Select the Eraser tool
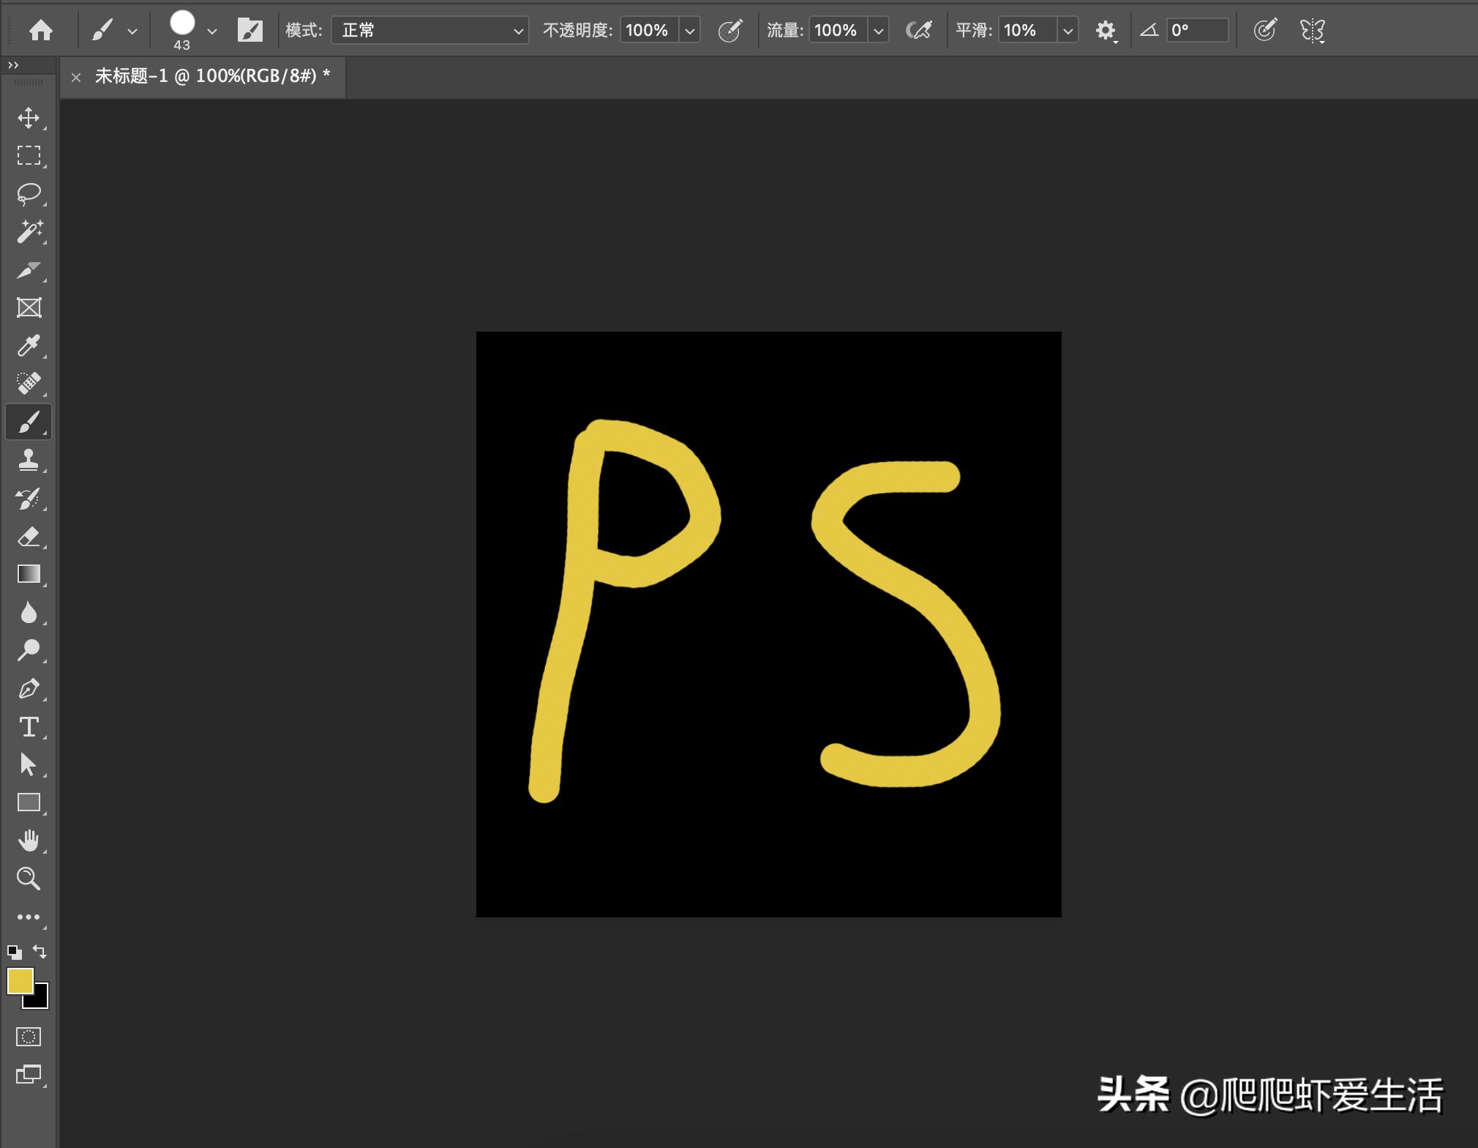Screen dimensions: 1478x1148 29,537
